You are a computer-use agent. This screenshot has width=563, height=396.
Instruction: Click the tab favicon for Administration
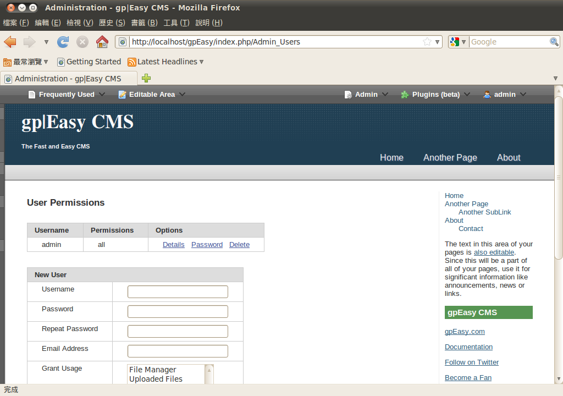(x=8, y=79)
